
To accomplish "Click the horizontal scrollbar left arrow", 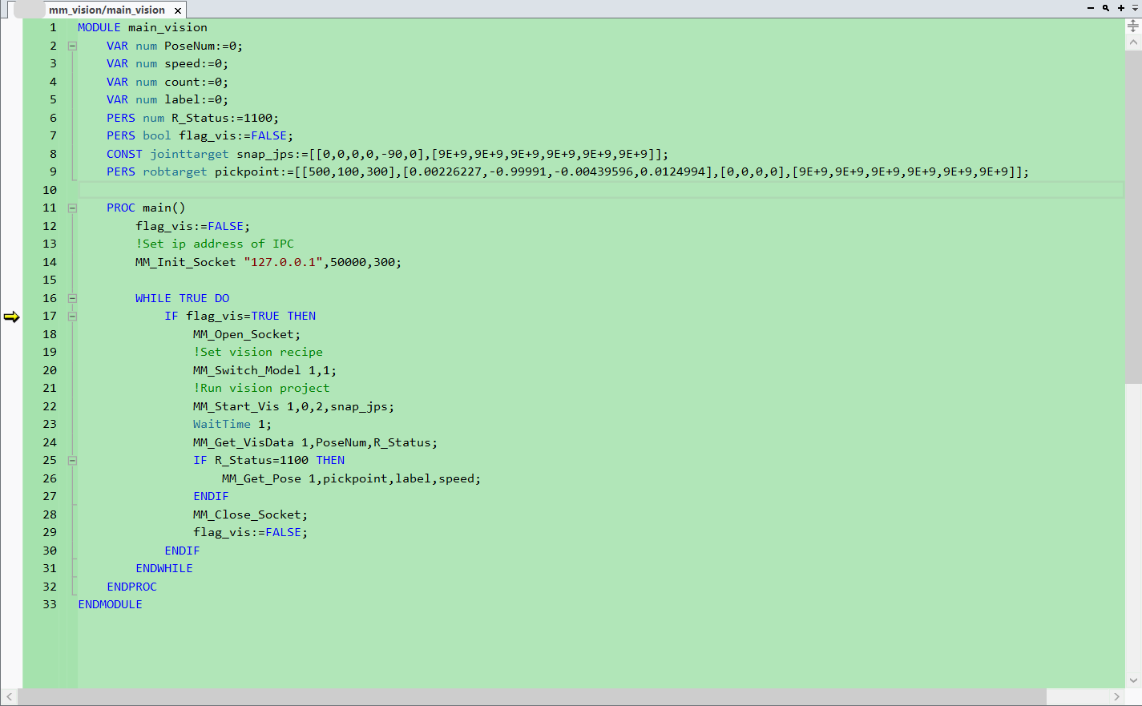I will click(x=9, y=697).
